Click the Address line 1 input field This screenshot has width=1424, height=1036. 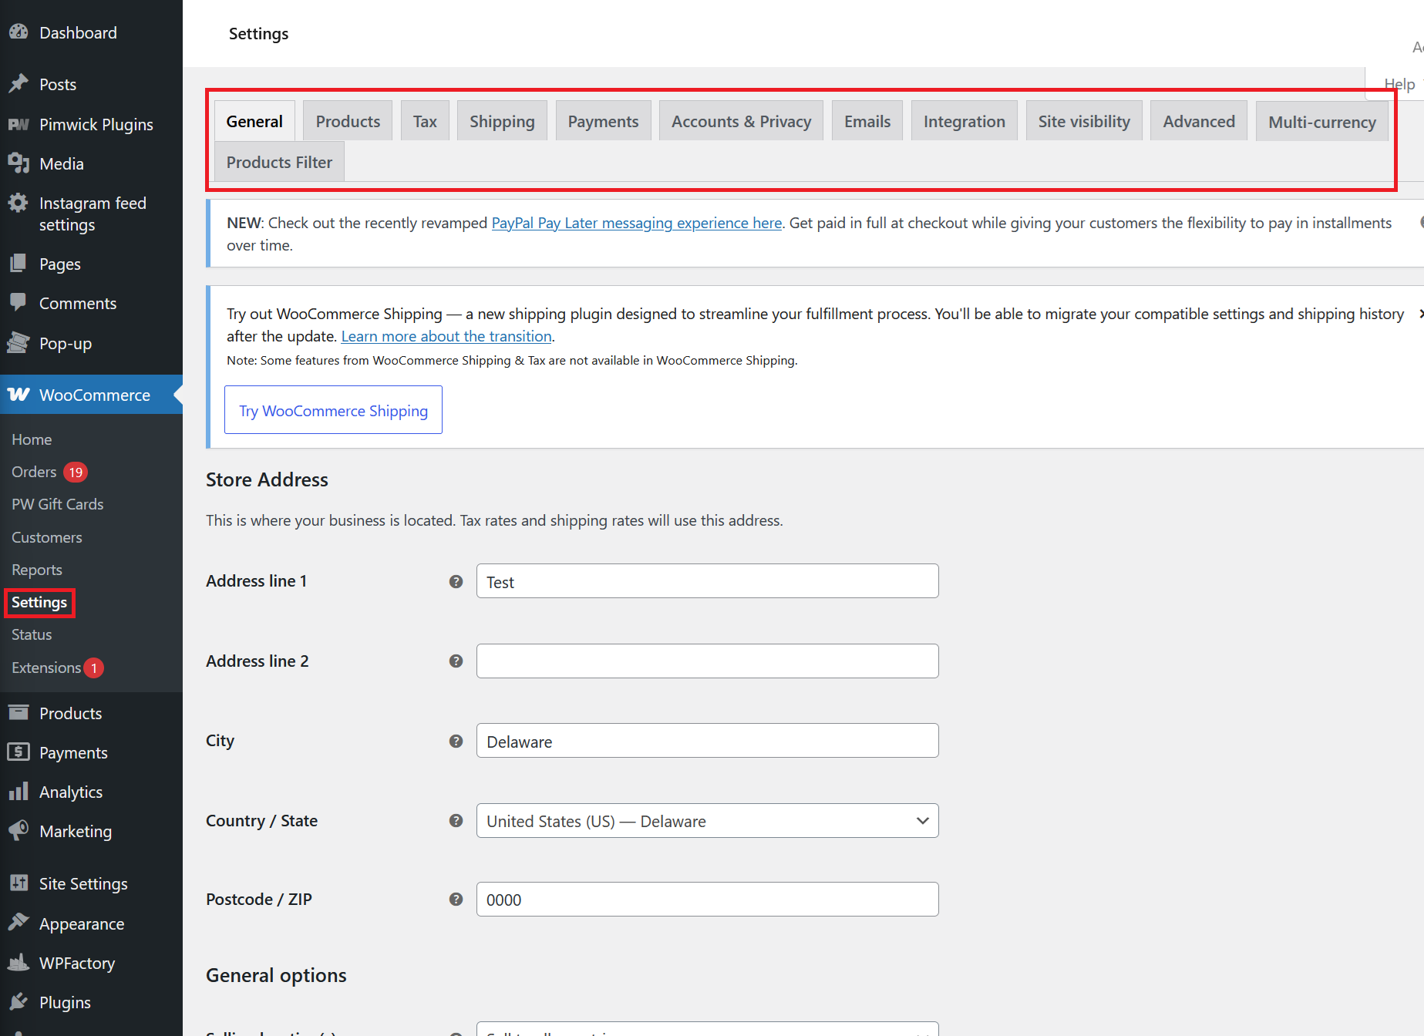[708, 581]
